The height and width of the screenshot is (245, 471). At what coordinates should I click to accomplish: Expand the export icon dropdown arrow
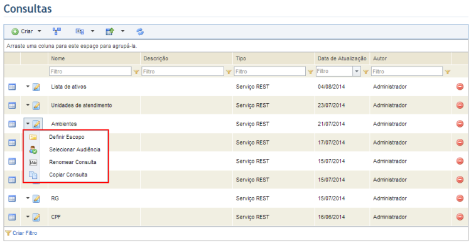pos(122,31)
